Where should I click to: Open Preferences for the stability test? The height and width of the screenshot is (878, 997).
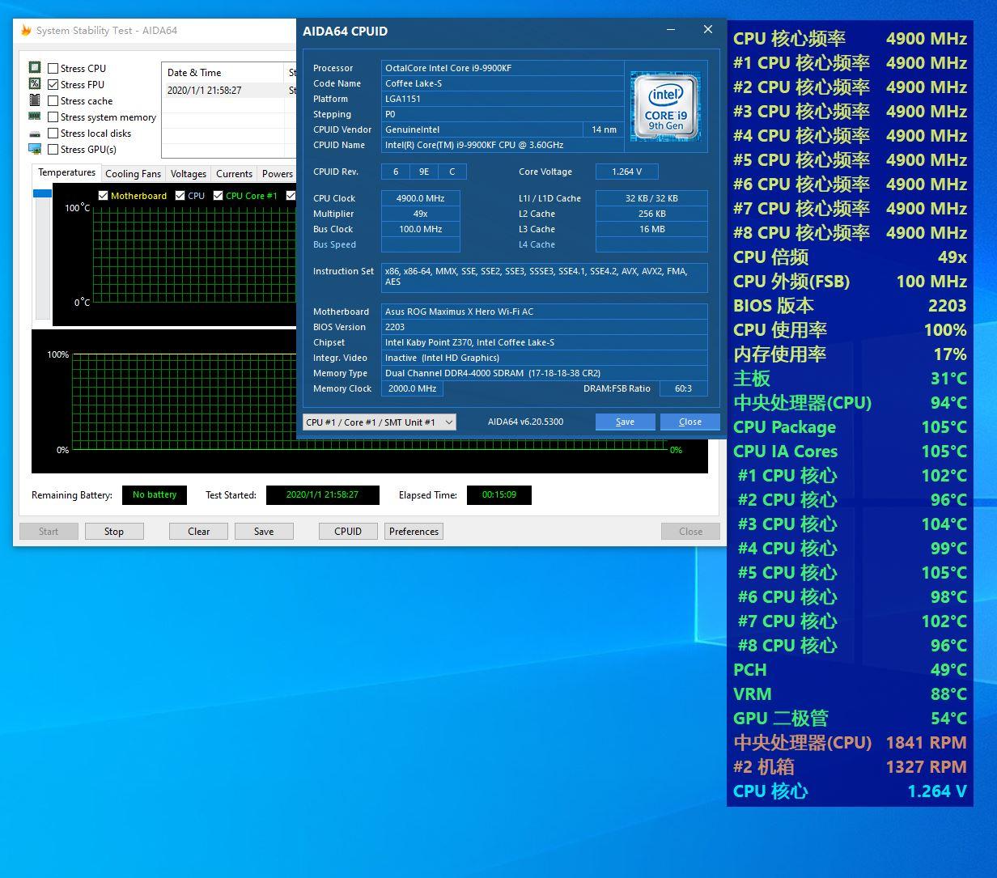[414, 532]
